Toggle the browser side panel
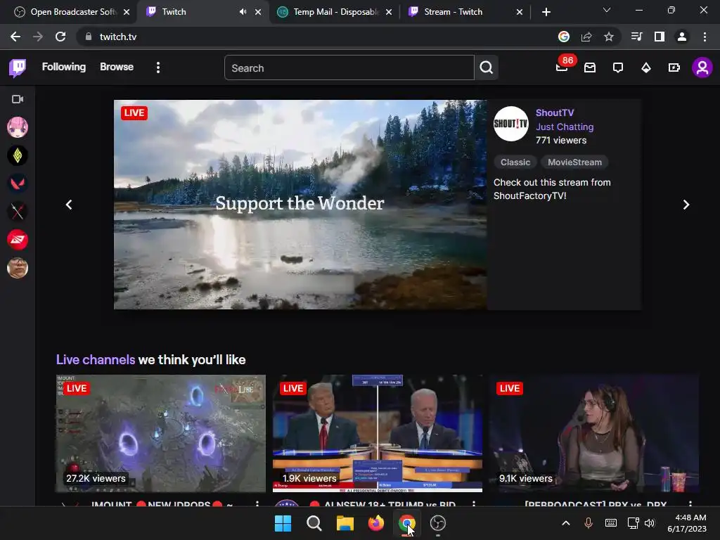The height and width of the screenshot is (540, 720). point(660,37)
